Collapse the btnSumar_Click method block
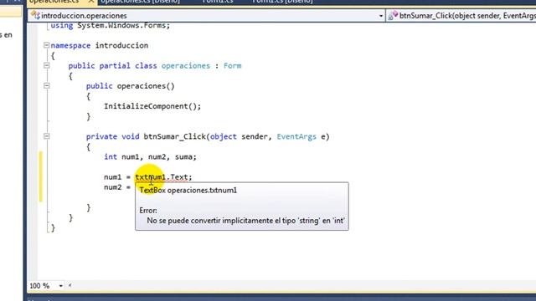This screenshot has width=536, height=301. click(x=47, y=136)
